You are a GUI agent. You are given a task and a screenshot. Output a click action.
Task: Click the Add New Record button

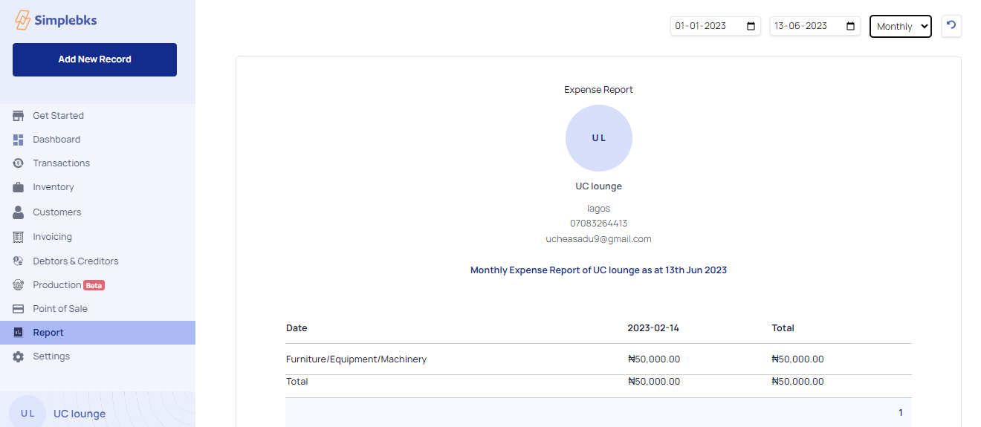coord(94,59)
